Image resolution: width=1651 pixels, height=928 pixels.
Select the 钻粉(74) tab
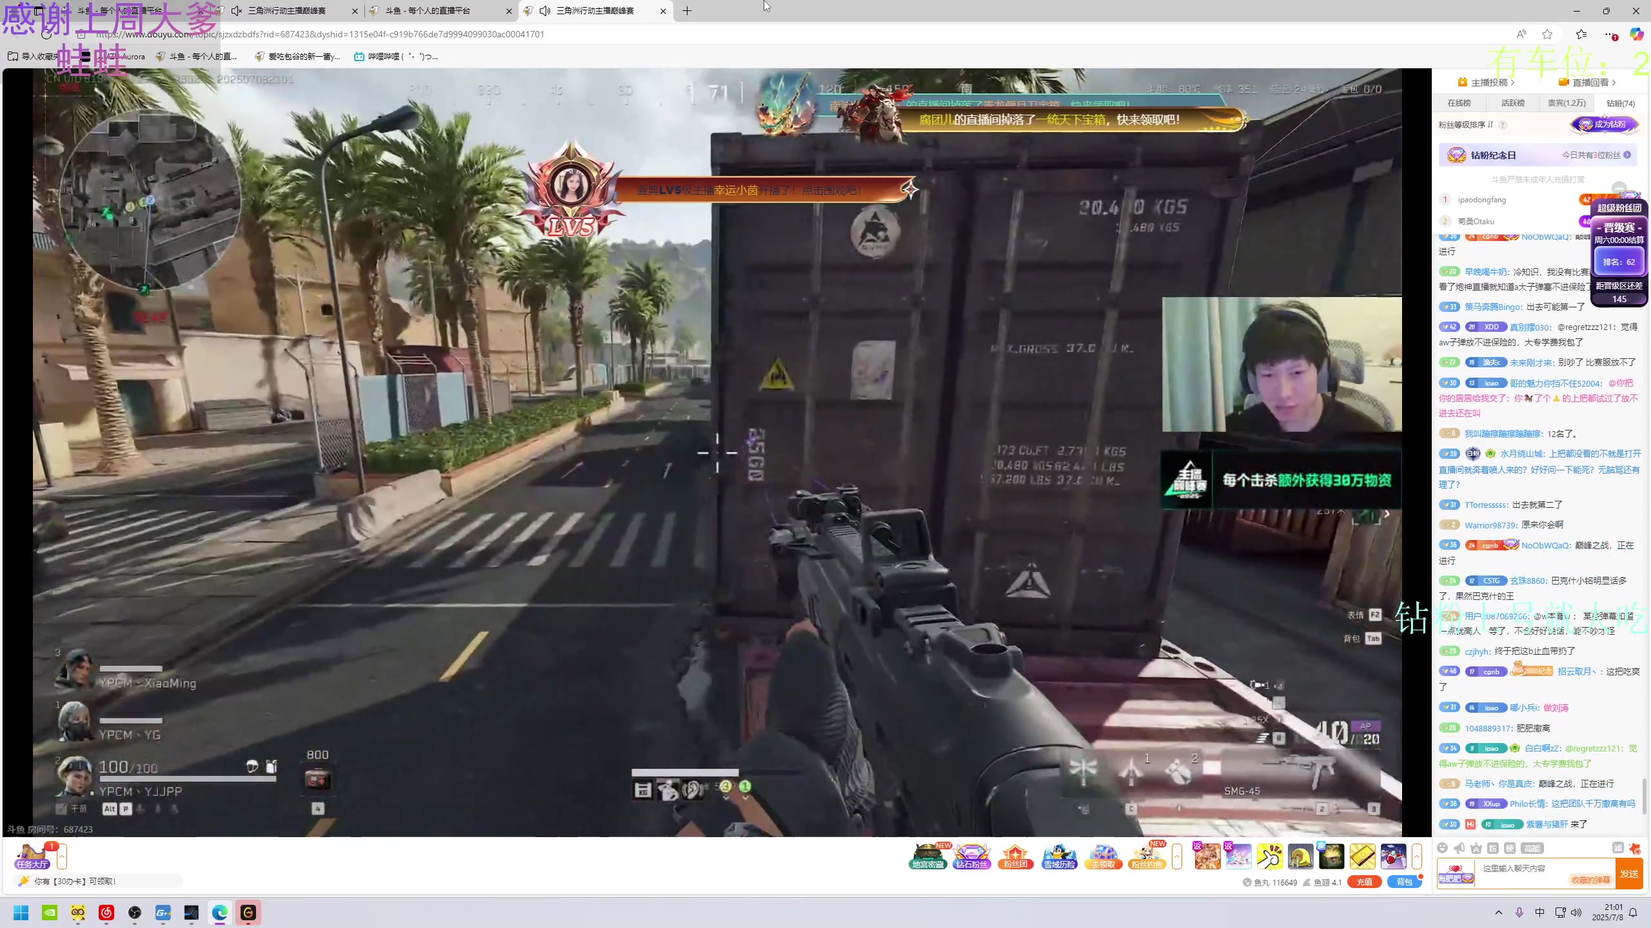point(1620,103)
